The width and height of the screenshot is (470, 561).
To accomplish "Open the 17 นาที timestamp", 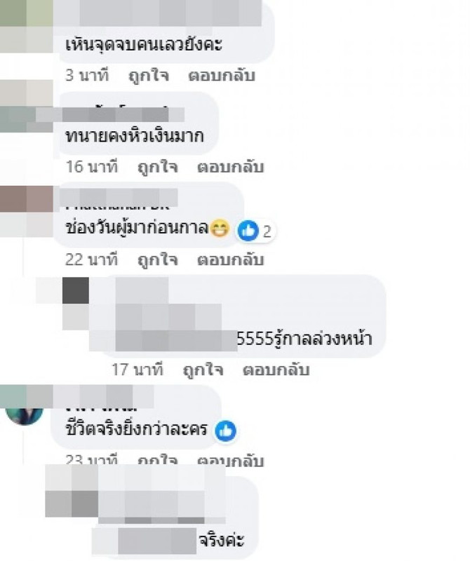I will (137, 370).
